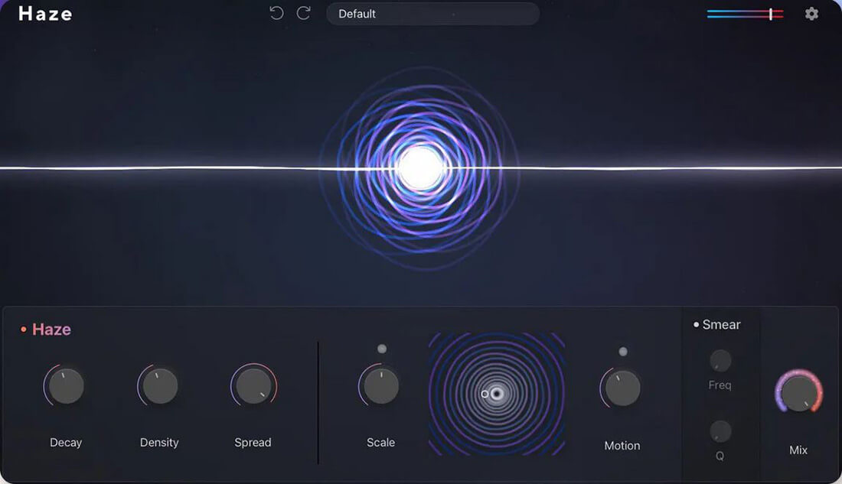The image size is (842, 484).
Task: Toggle the mode dot above the Scale knob
Action: pos(380,349)
